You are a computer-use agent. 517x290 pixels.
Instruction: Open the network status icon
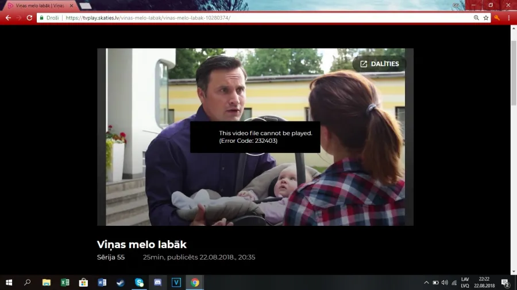click(454, 283)
